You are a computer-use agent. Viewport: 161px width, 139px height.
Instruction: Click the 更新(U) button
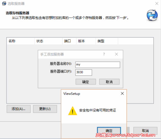coord(45,109)
